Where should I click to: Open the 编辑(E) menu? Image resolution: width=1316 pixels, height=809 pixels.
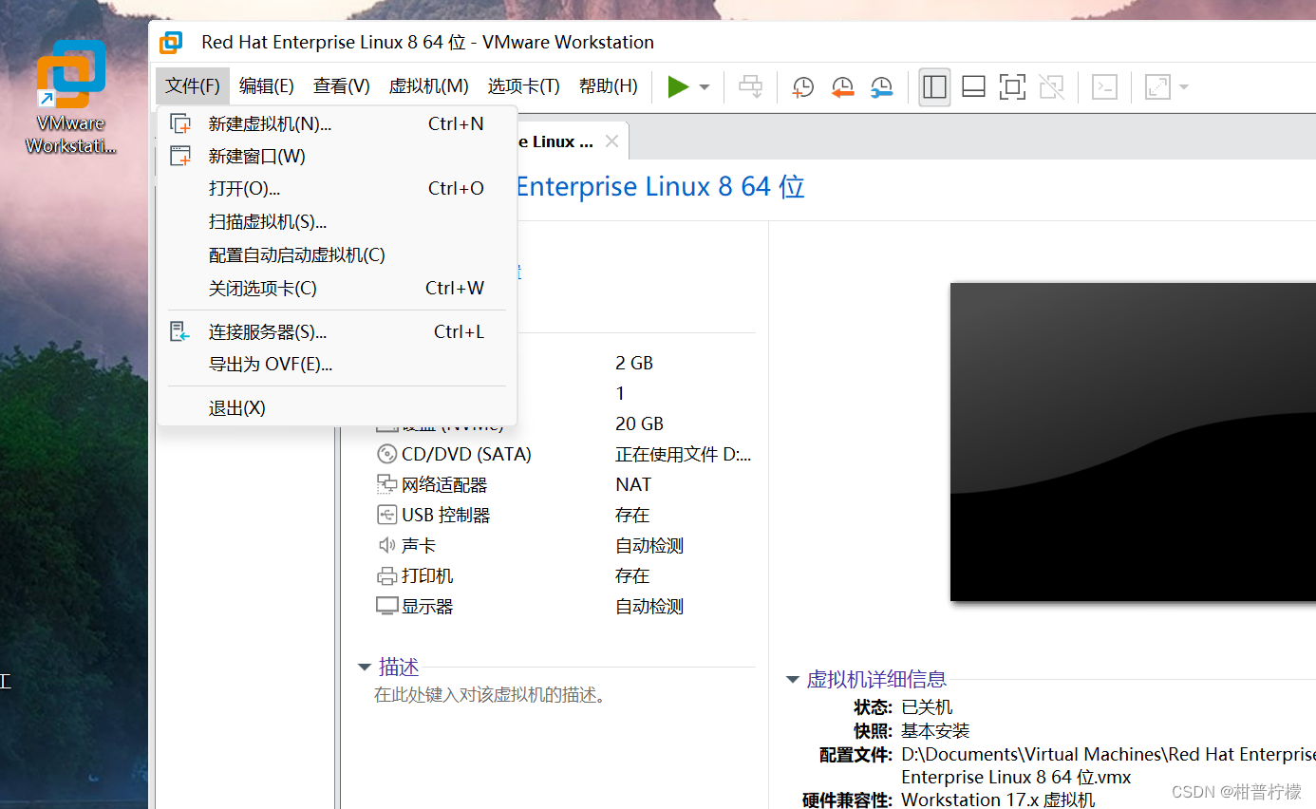266,86
